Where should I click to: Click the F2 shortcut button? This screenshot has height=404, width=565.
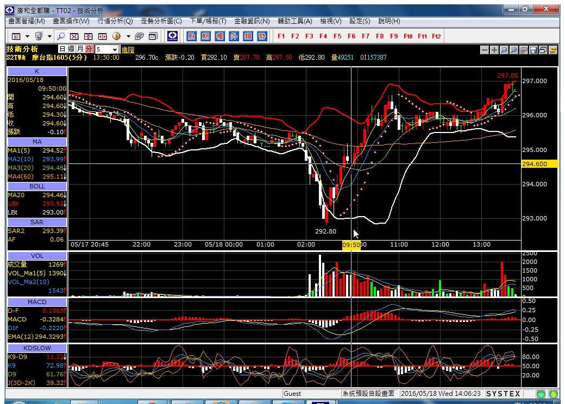coord(295,36)
